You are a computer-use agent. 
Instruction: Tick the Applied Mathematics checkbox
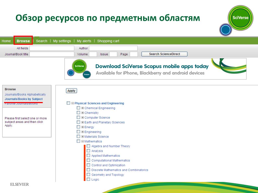click(x=88, y=155)
